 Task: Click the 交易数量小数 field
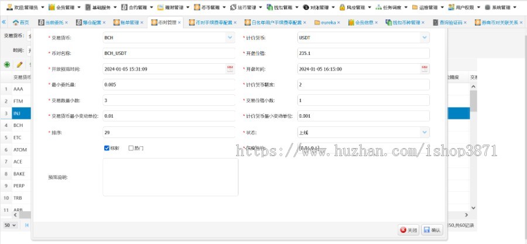169,100
